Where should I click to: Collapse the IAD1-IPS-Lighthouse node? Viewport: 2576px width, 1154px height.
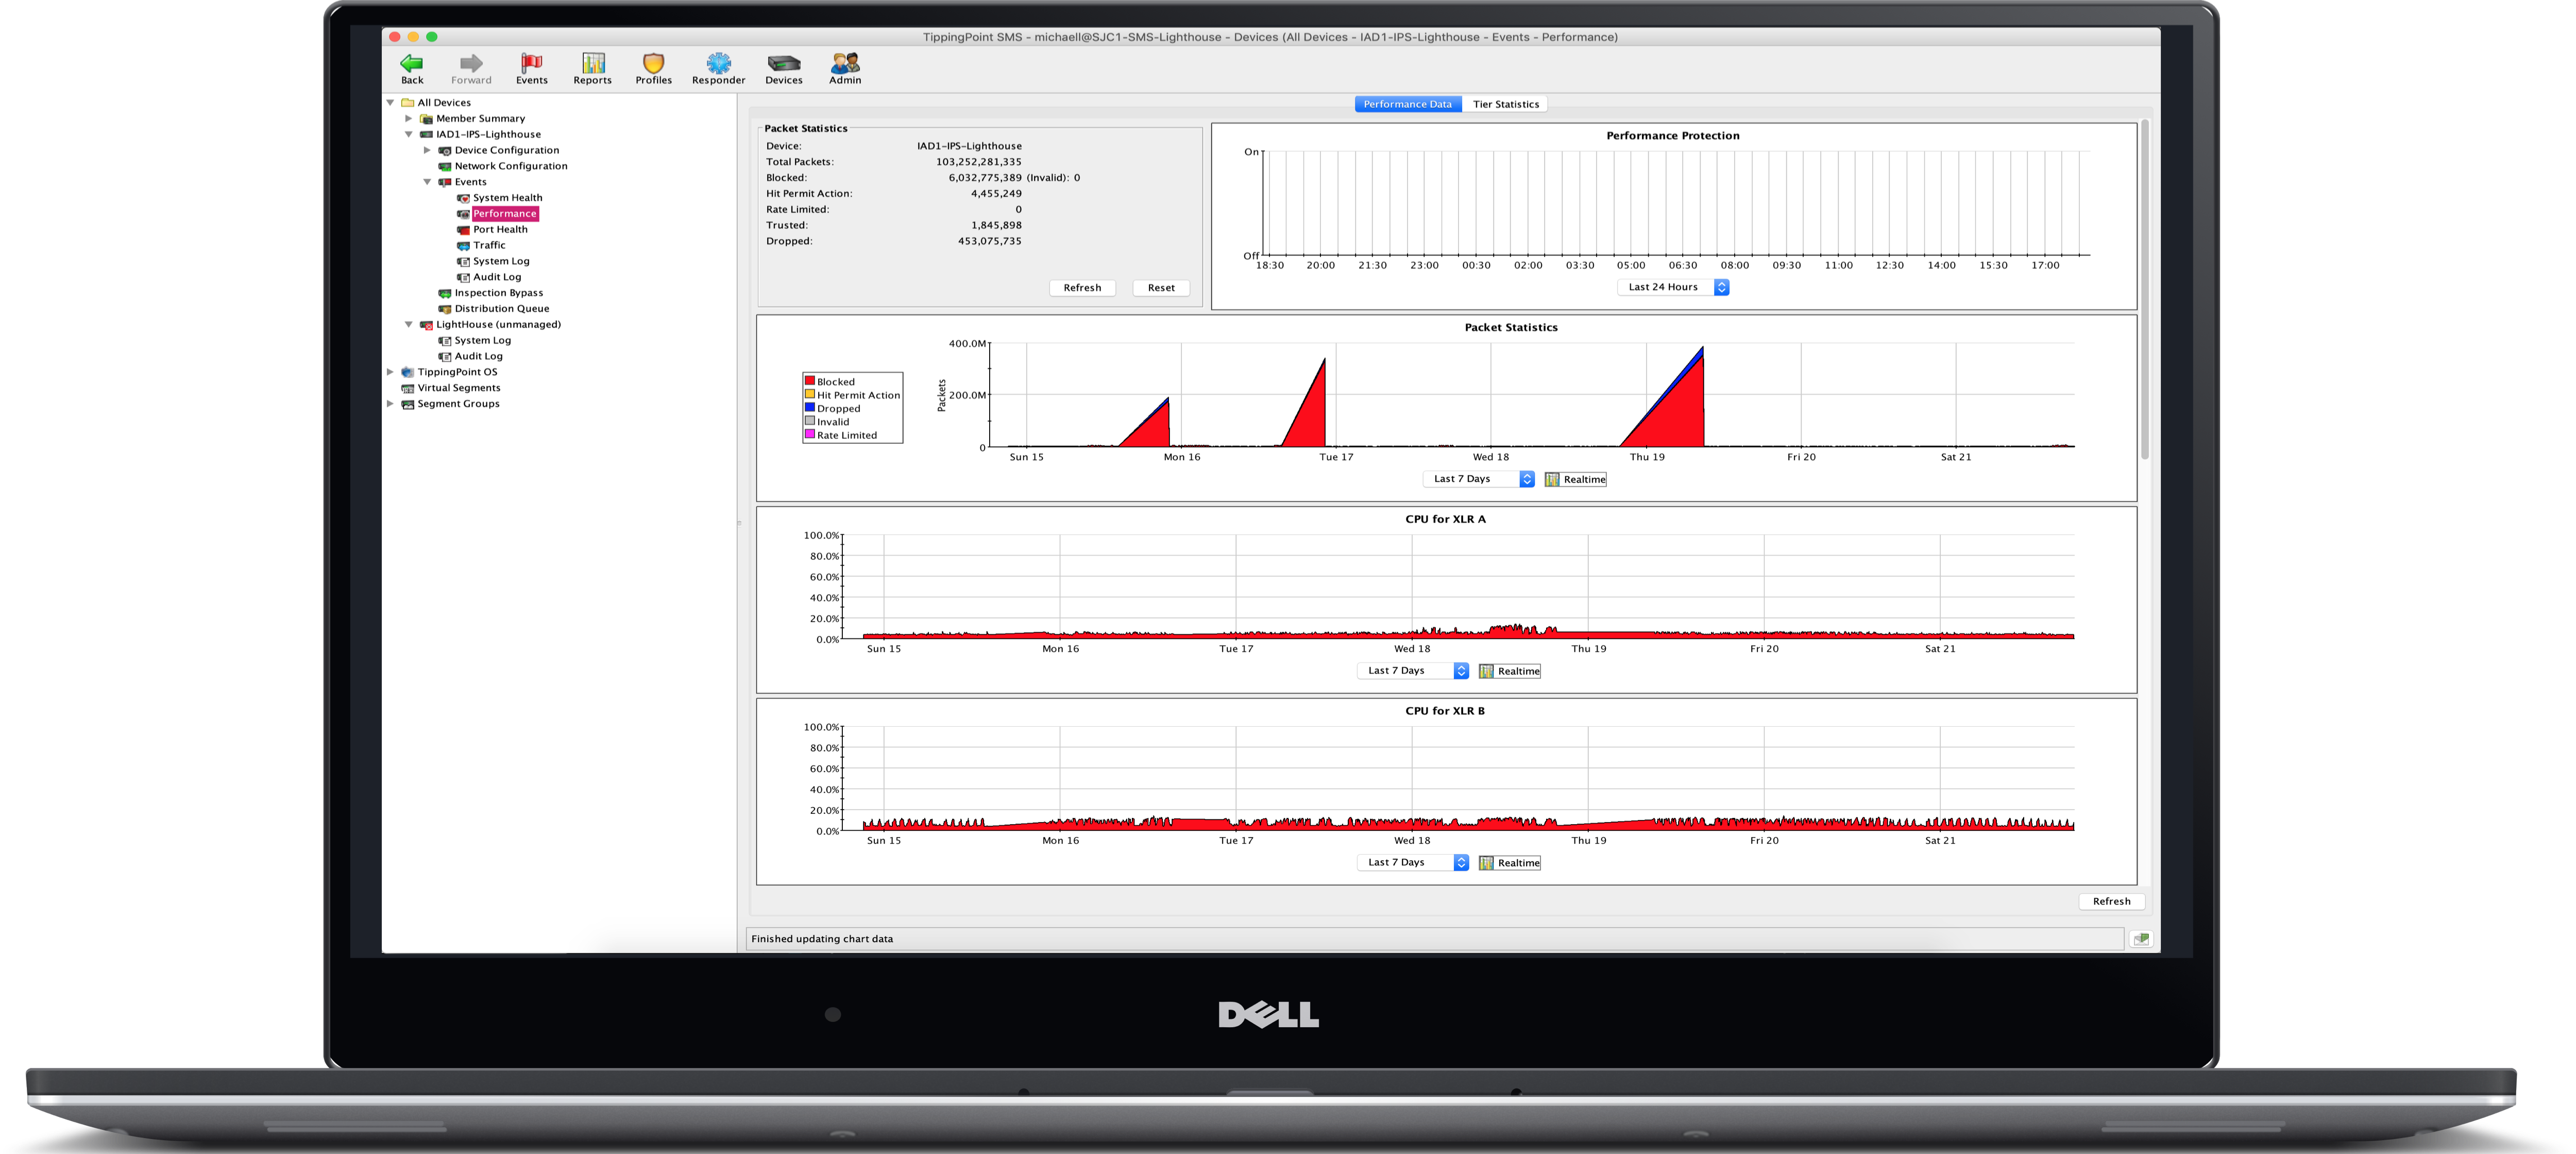point(408,134)
